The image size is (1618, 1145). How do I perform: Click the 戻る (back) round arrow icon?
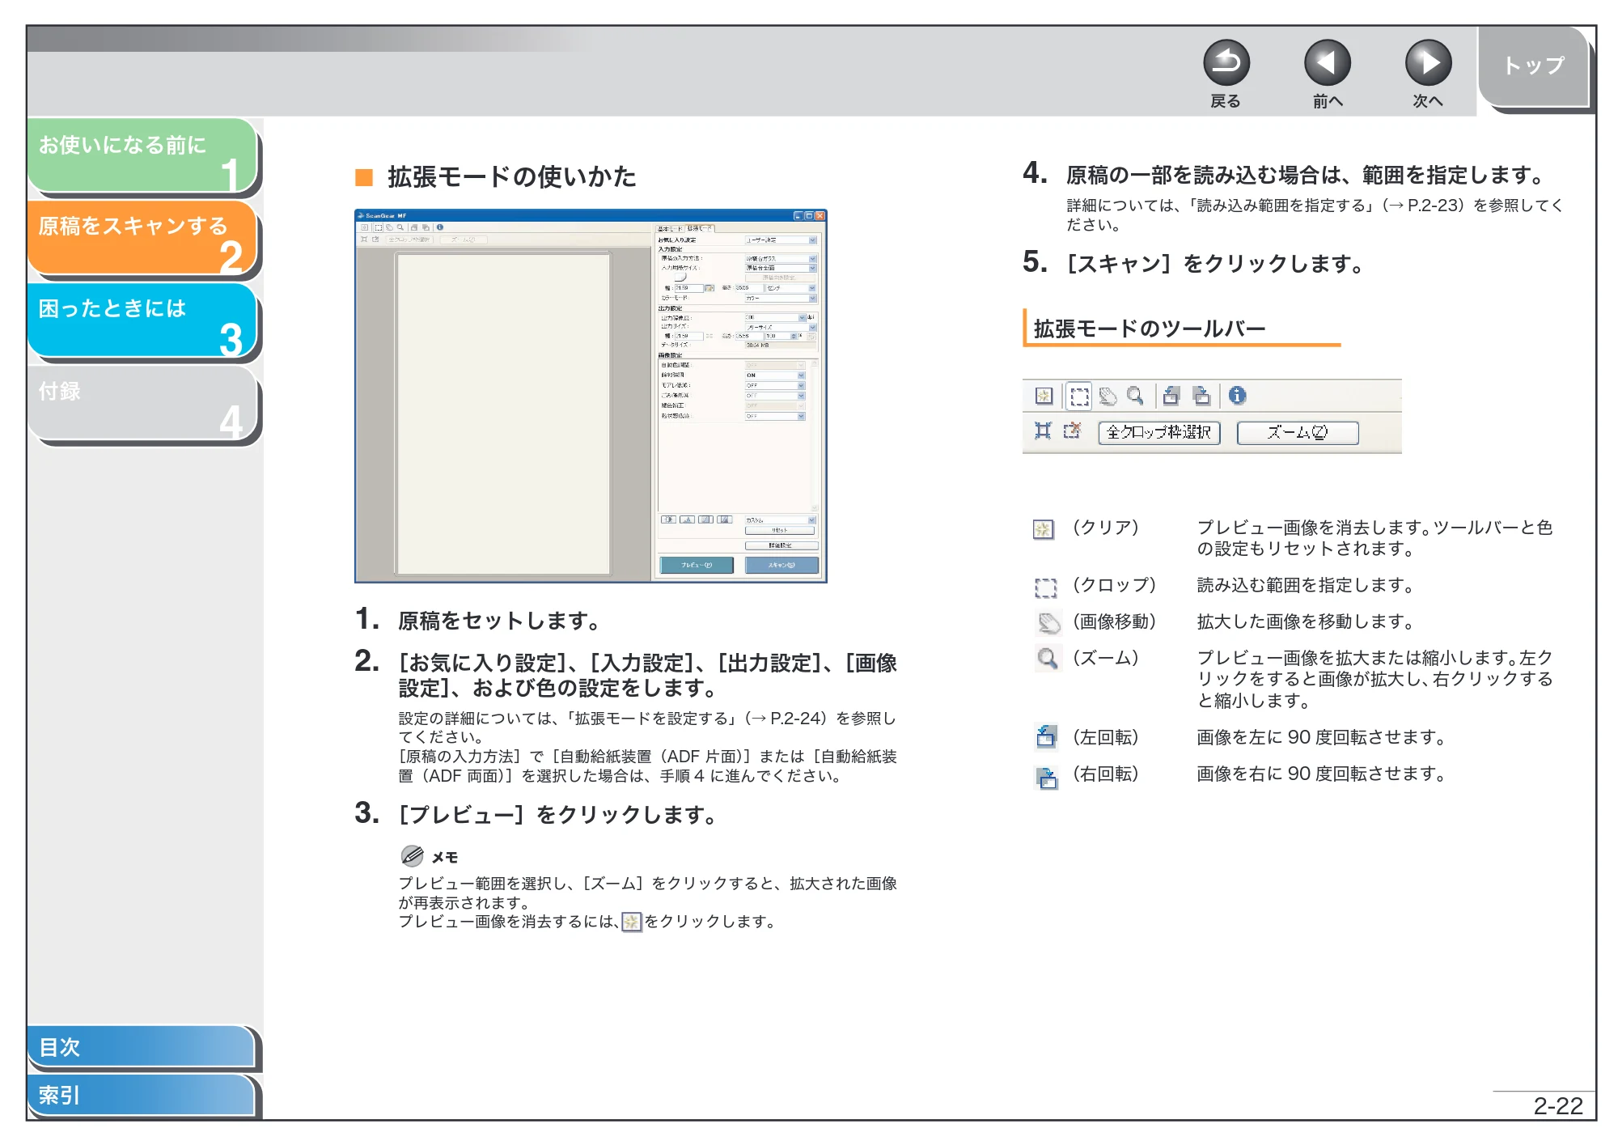point(1226,62)
